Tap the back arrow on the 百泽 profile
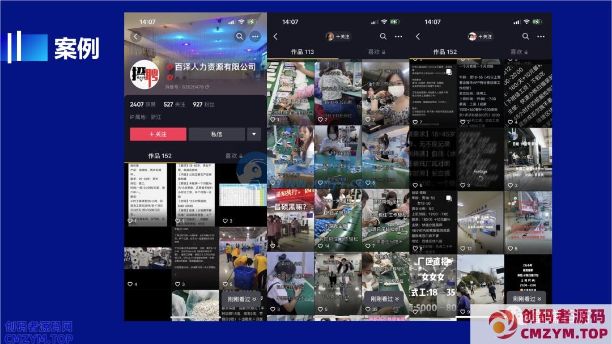Viewport: 612px width, 344px height. (x=135, y=36)
